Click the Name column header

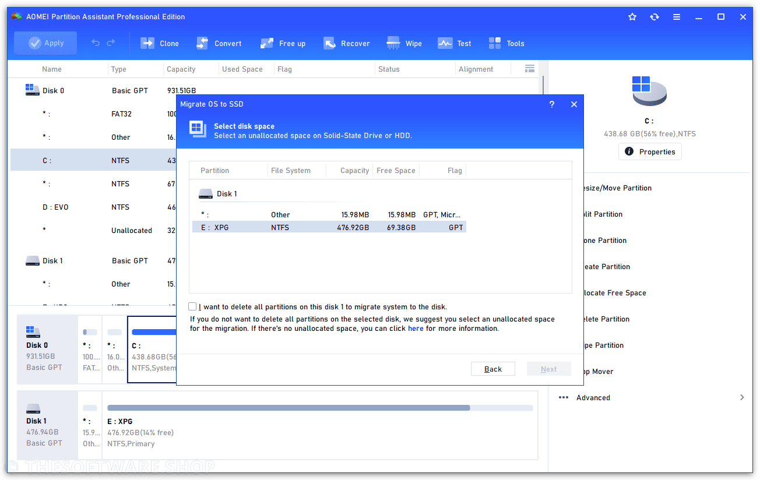pyautogui.click(x=52, y=69)
